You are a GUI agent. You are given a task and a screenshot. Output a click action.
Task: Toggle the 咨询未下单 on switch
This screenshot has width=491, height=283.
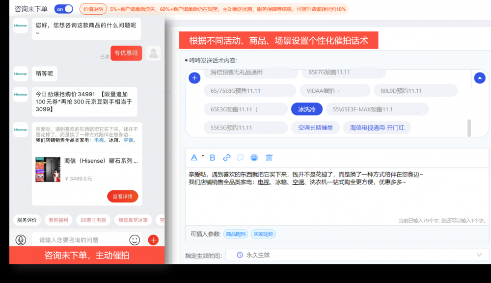click(63, 9)
